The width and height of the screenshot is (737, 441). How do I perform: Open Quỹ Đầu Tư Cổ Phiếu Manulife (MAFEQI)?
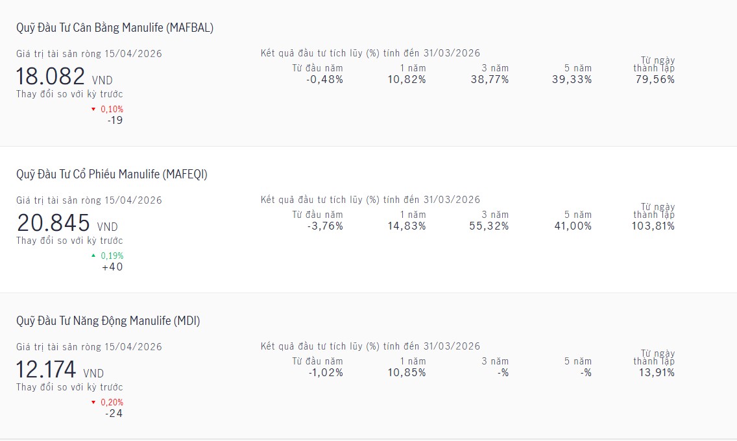pos(112,174)
